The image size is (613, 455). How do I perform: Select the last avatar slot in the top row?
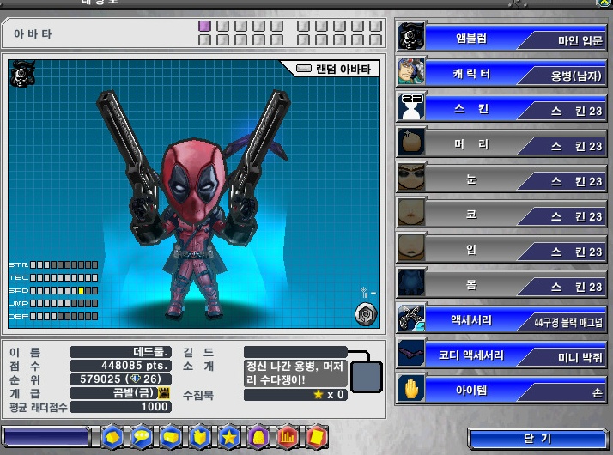coord(375,27)
